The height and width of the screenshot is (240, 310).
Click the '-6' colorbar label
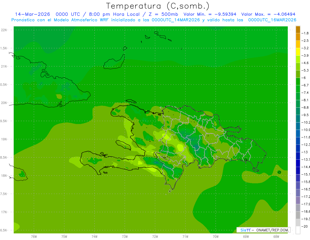point(304,78)
